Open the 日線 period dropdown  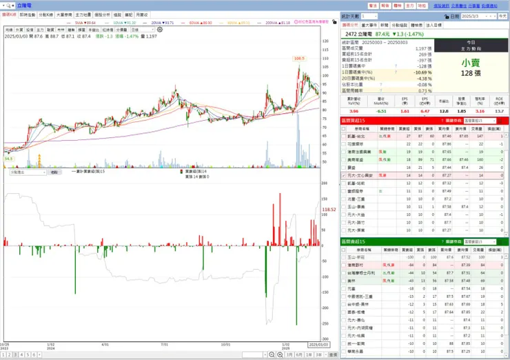click(143, 30)
